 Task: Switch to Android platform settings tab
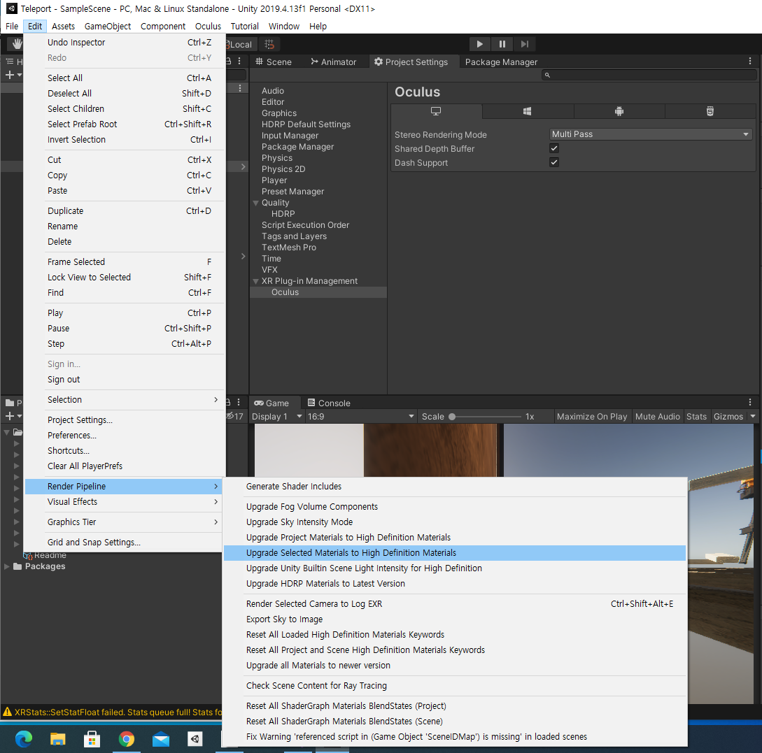tap(619, 111)
